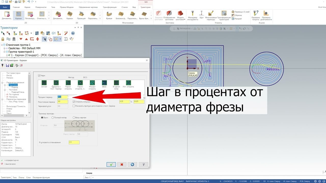Click Проверка патрона analysis icon
The width and height of the screenshot is (326, 183).
pos(256,16)
